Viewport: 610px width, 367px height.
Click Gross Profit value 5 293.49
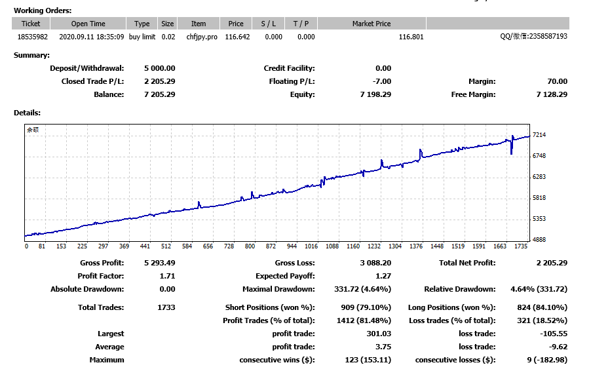[x=159, y=263]
